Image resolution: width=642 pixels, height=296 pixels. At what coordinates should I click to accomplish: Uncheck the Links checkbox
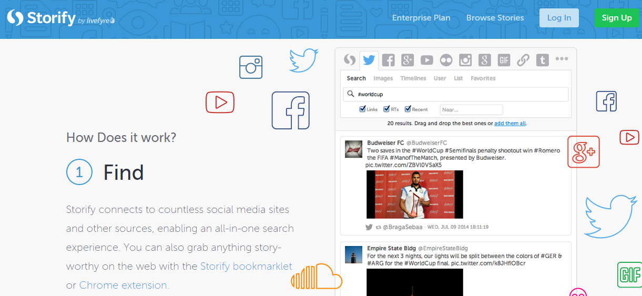362,109
